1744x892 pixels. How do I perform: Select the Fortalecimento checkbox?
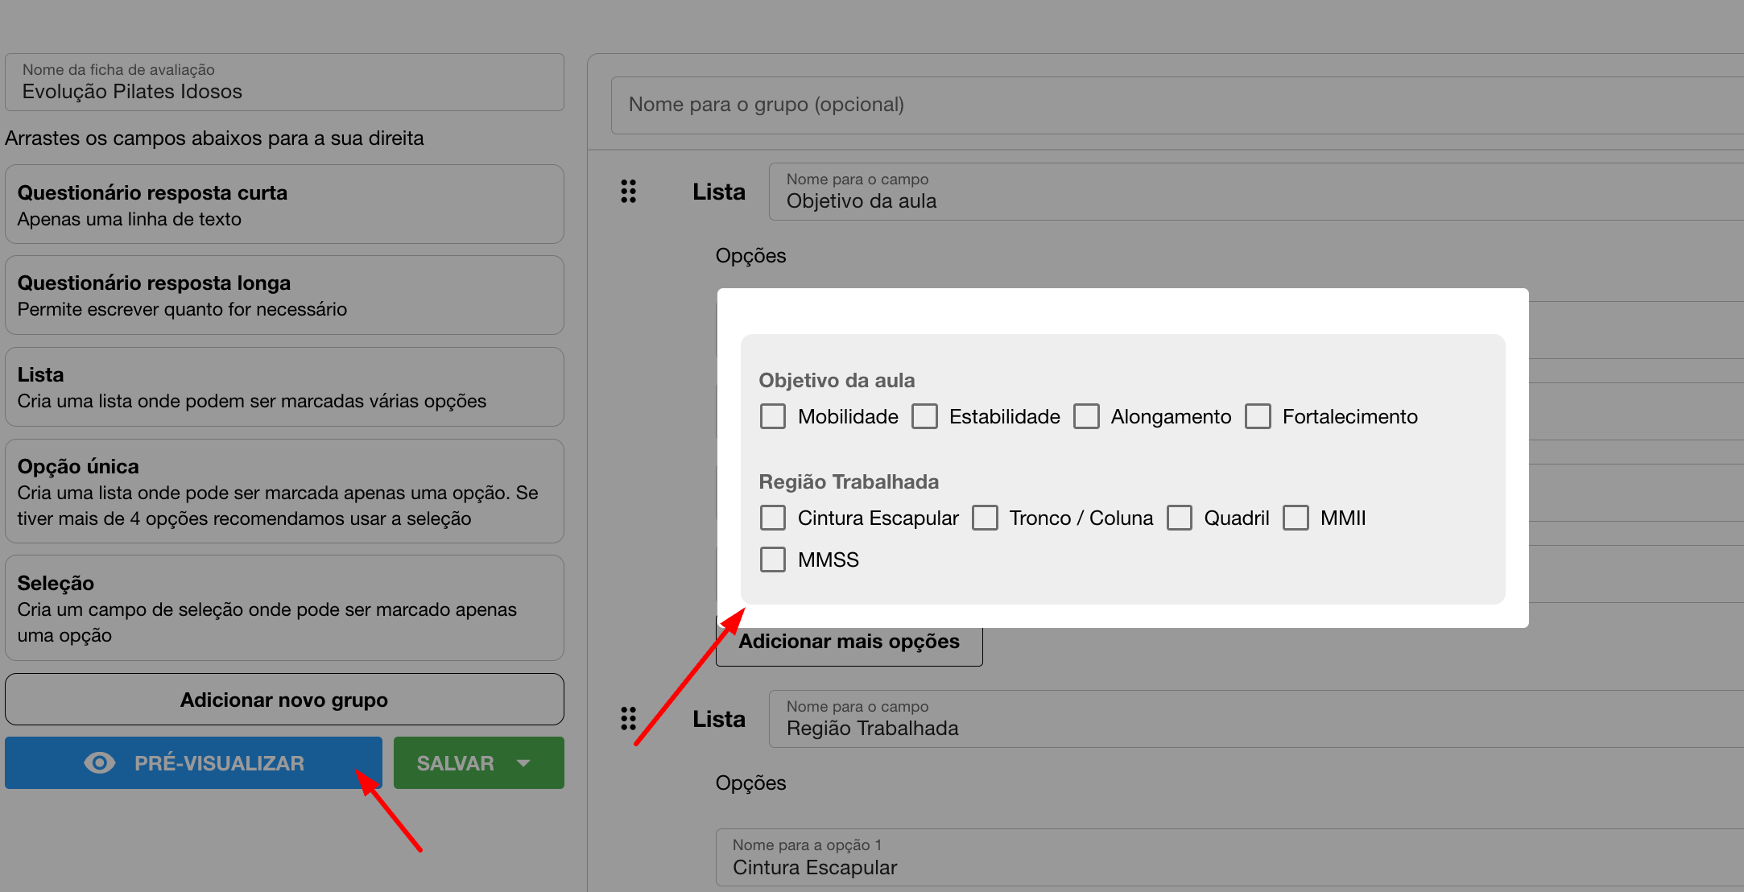1258,416
